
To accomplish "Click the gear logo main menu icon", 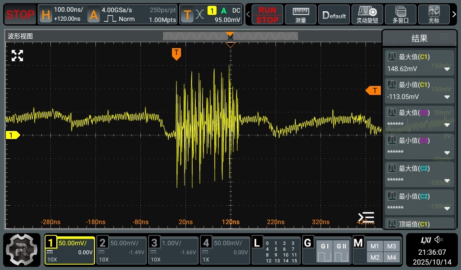I will coord(23,250).
